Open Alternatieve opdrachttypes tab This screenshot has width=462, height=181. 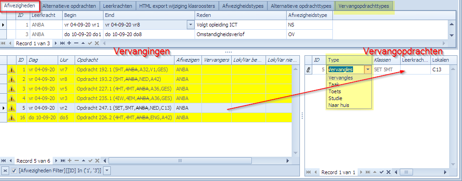(301, 6)
